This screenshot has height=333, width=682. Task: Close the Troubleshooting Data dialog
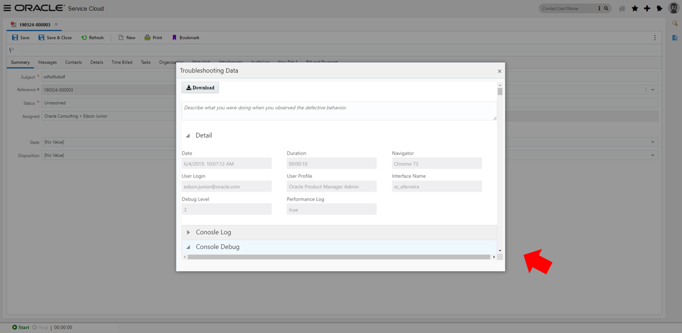tap(499, 71)
